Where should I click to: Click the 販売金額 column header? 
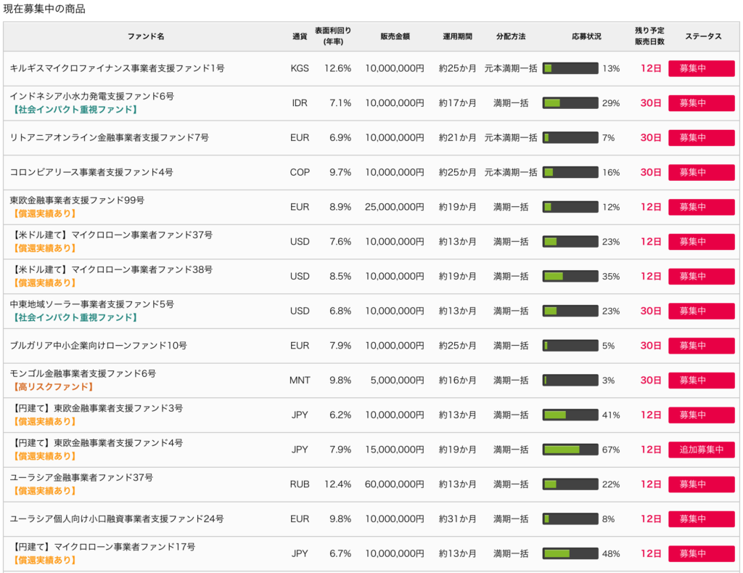395,36
